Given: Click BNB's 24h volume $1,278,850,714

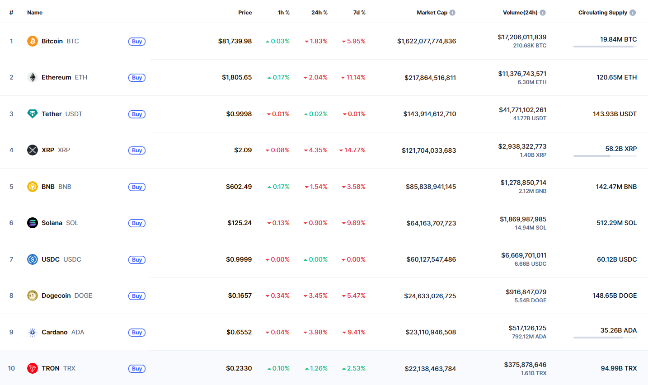Looking at the screenshot, I should 523,183.
